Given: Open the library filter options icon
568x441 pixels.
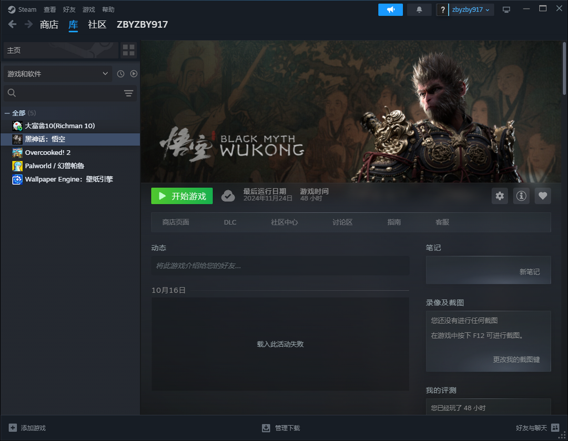Looking at the screenshot, I should click(x=128, y=93).
